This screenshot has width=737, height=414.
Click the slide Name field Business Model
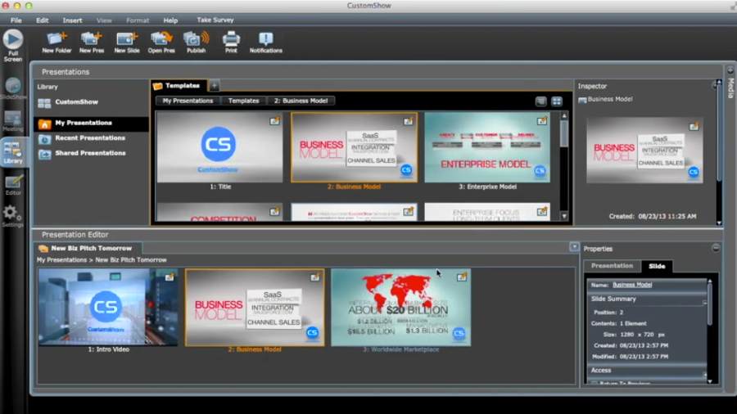[x=632, y=285]
